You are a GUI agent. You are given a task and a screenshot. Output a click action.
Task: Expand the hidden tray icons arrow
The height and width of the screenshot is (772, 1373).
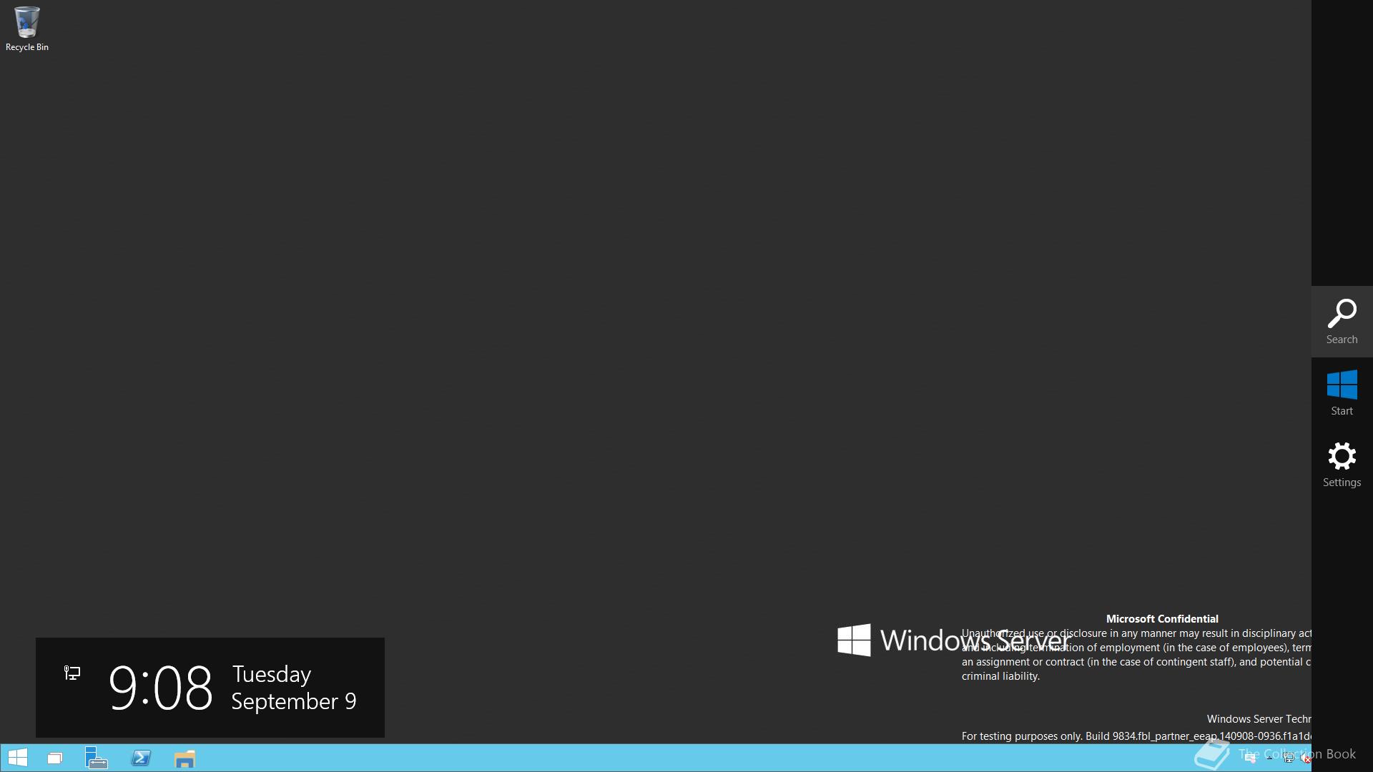(x=1269, y=758)
